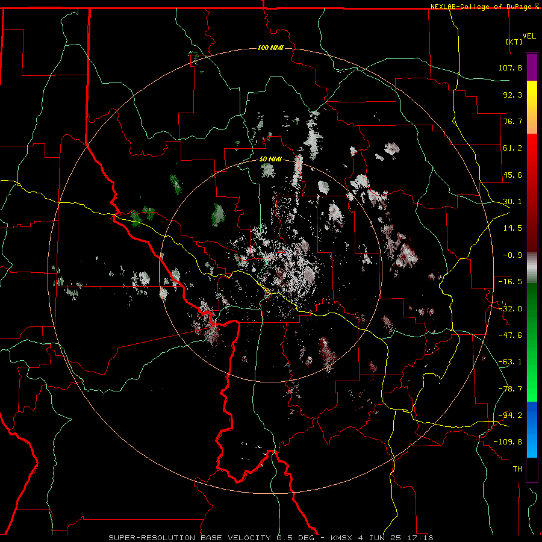Click the 107.8 legend value
Screen dimensions: 542x542
tap(510, 67)
